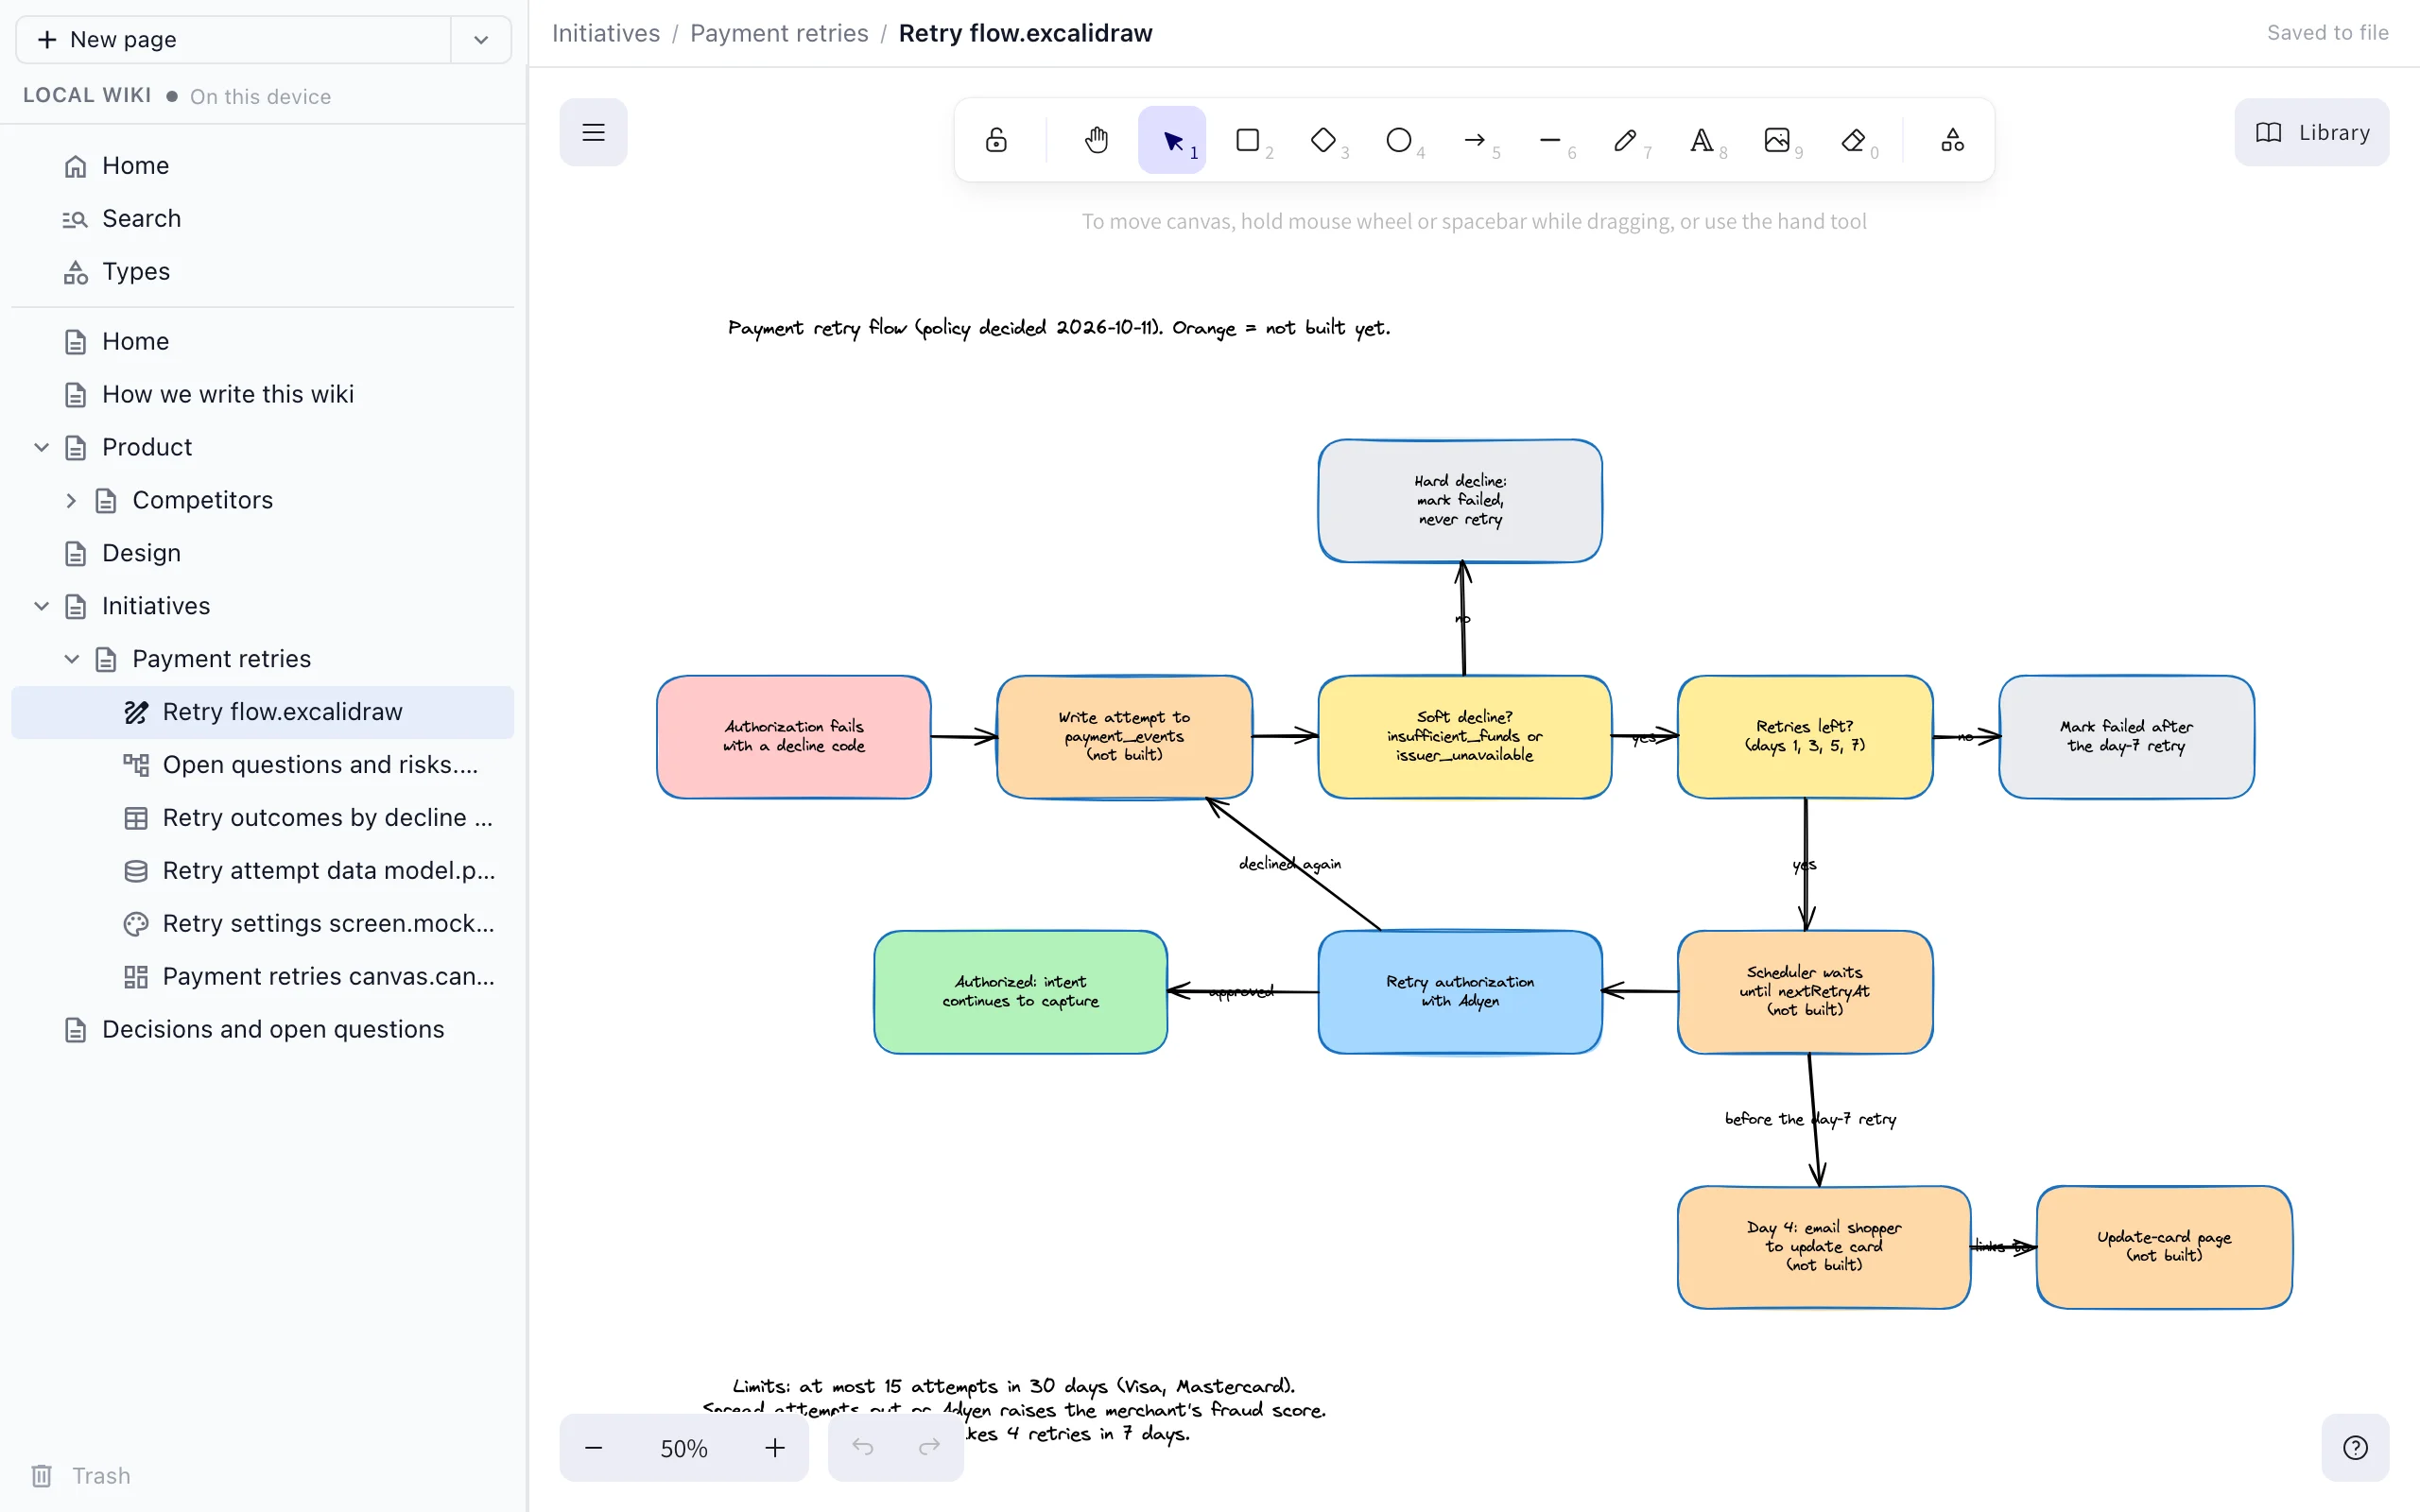The width and height of the screenshot is (2420, 1512).
Task: Open Types in the sidebar
Action: point(263,271)
